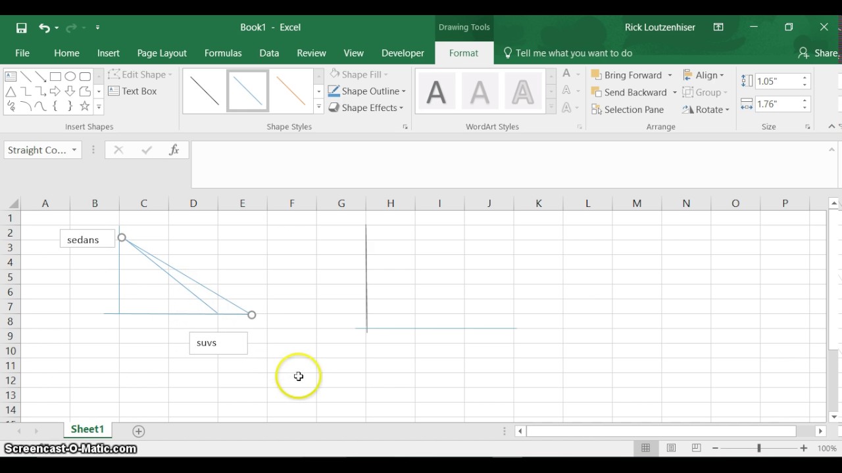Apply the blue line shape style

[x=248, y=91]
